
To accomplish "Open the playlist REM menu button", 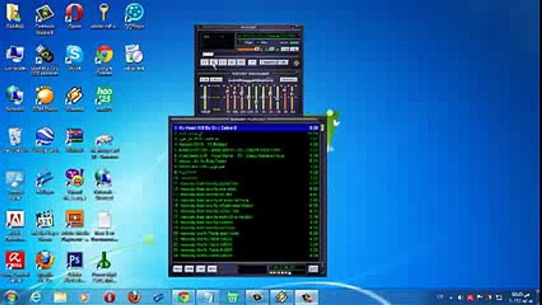I will [x=189, y=269].
